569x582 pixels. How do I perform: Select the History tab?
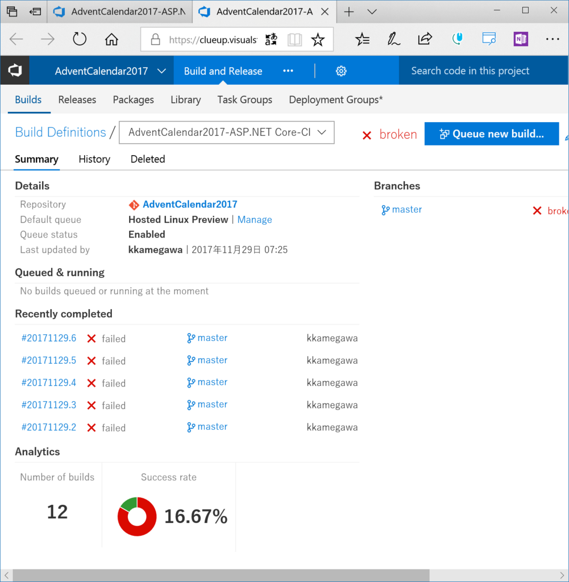[x=94, y=159]
